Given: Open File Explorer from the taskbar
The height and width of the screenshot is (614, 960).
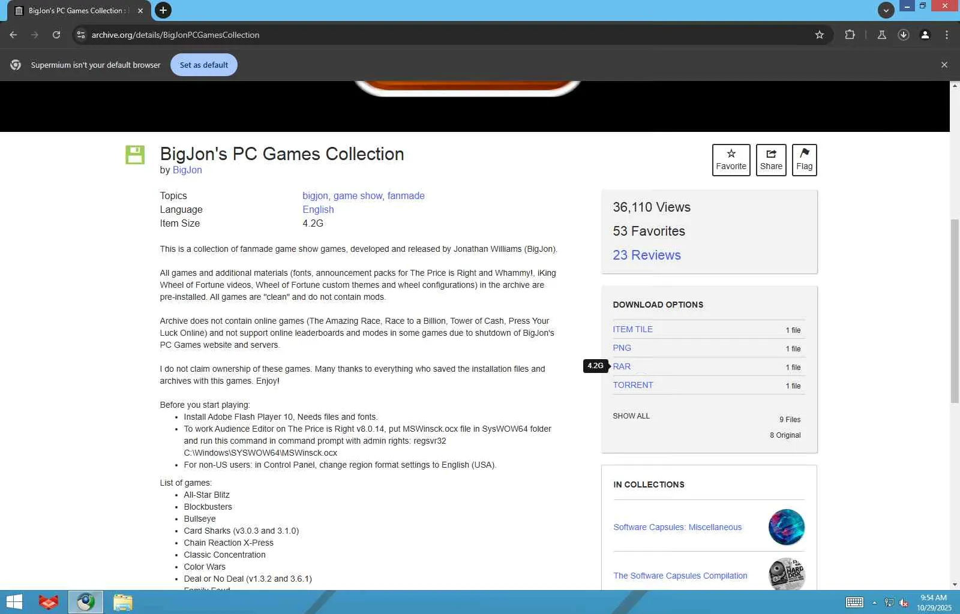Looking at the screenshot, I should point(123,602).
